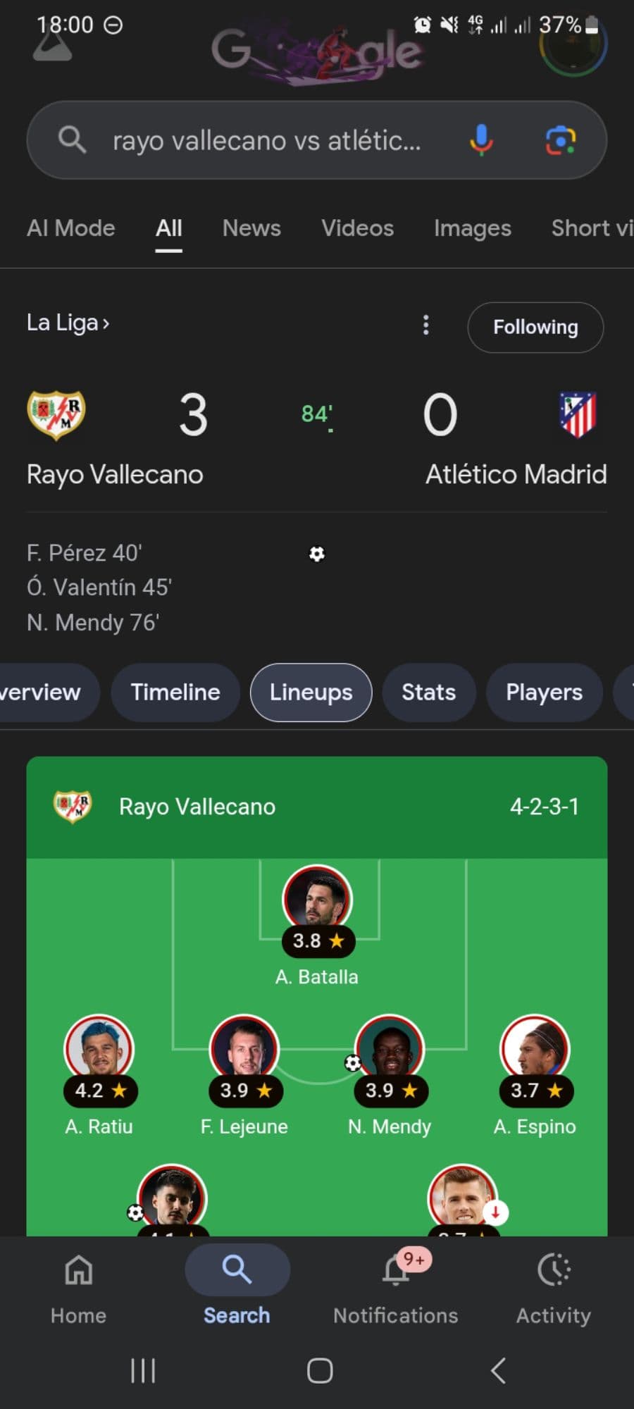The height and width of the screenshot is (1409, 634).
Task: Switch to the News results tab
Action: click(251, 228)
